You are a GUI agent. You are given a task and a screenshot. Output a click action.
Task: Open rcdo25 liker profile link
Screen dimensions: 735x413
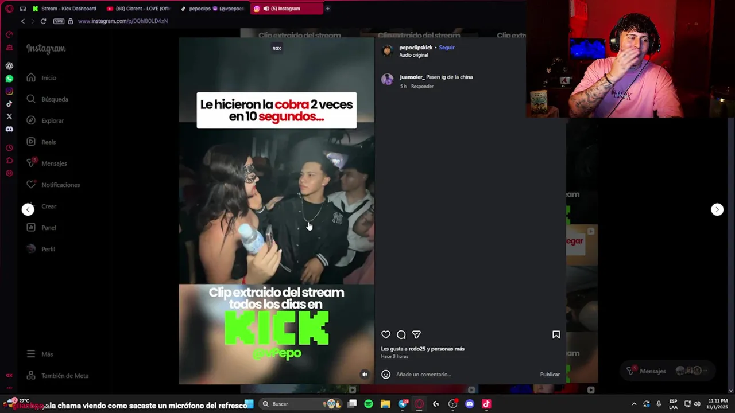(416, 349)
